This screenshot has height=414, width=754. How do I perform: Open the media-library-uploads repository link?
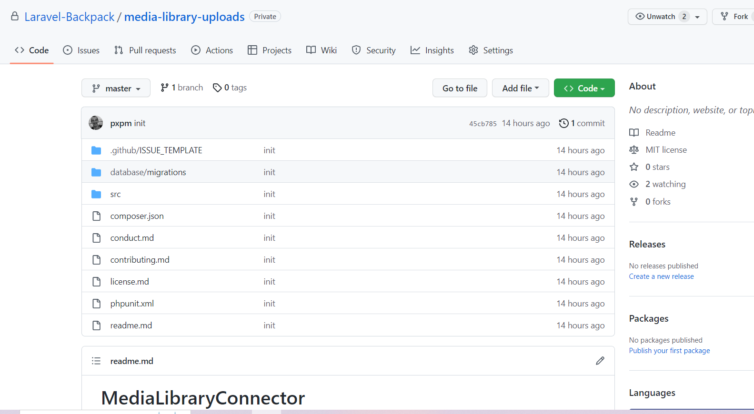click(x=184, y=17)
